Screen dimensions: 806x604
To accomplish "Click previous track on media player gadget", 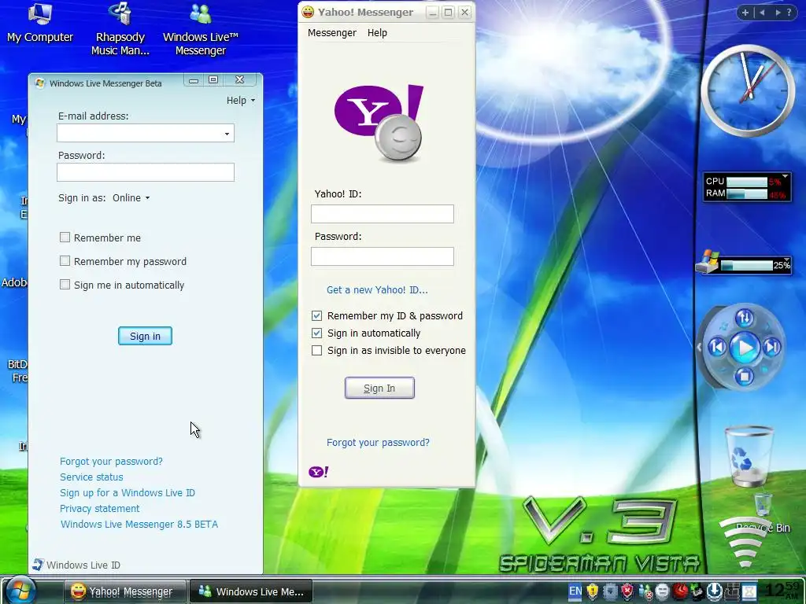I will point(718,347).
